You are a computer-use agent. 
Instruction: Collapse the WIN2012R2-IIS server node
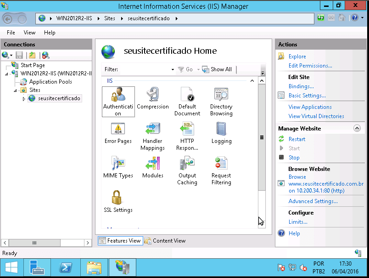click(x=6, y=74)
